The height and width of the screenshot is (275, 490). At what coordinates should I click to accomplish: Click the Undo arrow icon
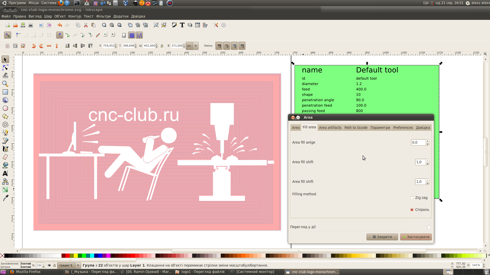click(x=59, y=25)
